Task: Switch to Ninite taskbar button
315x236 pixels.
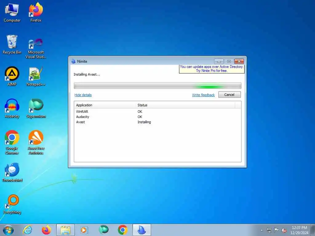Action: tap(142, 230)
